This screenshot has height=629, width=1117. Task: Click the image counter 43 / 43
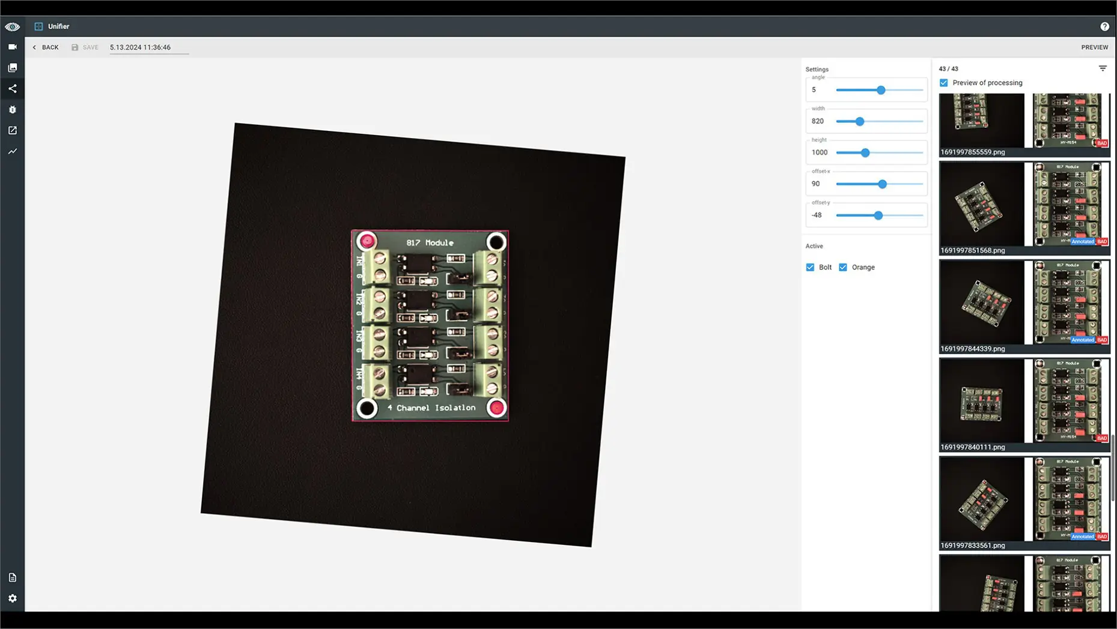tap(948, 69)
